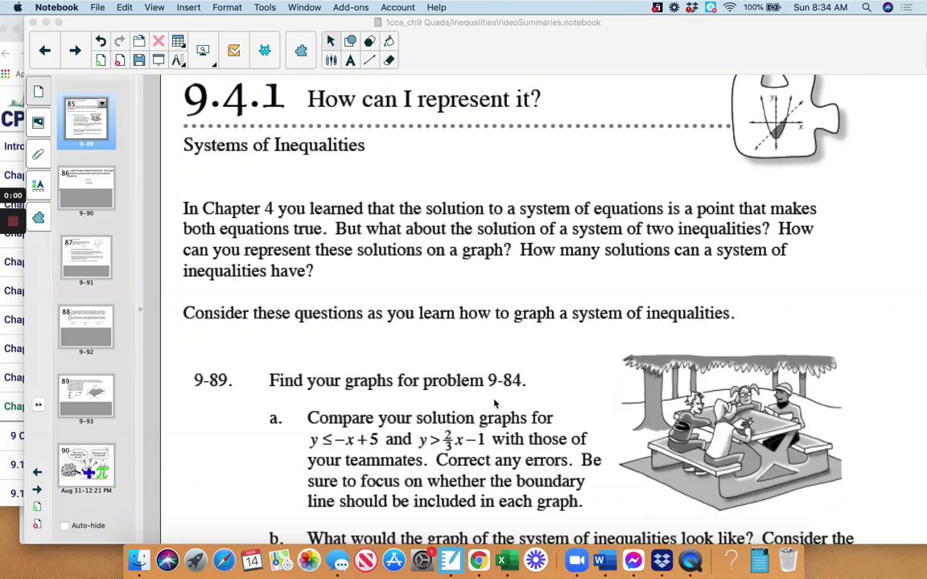
Task: Move the sidebar to the other side
Action: click(38, 404)
